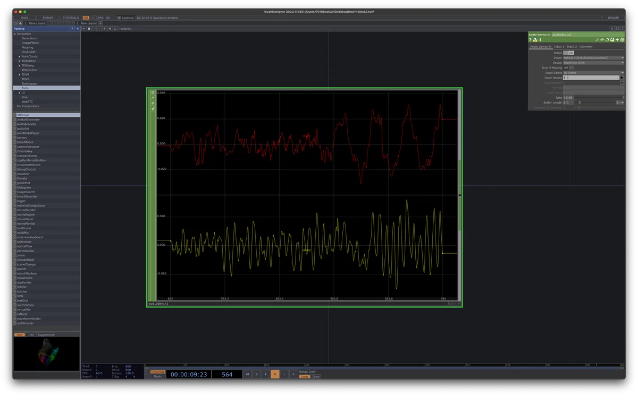Click the plus icon in network path bar
638x396 pixels.
point(105,29)
